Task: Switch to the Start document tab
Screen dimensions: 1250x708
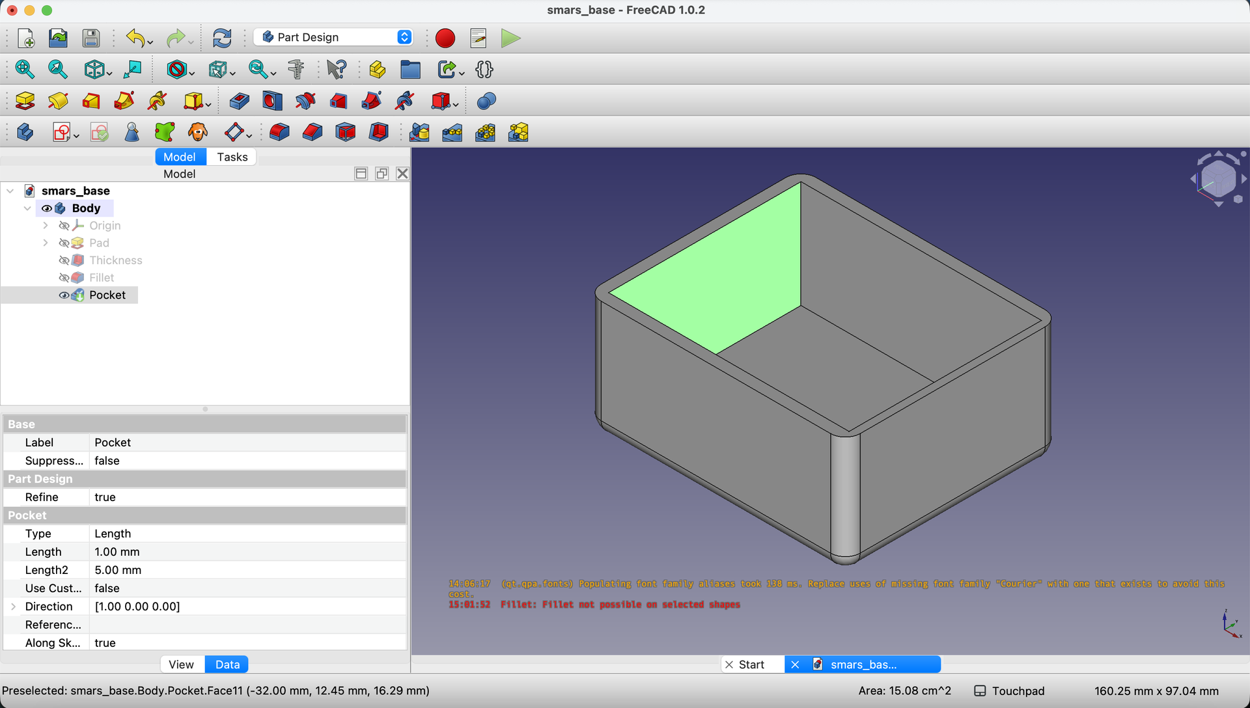Action: 752,664
